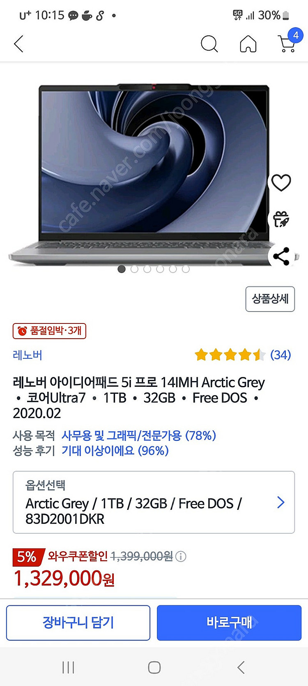
Task: Open 옵션선택 Arctic Grey option box
Action: (x=154, y=502)
